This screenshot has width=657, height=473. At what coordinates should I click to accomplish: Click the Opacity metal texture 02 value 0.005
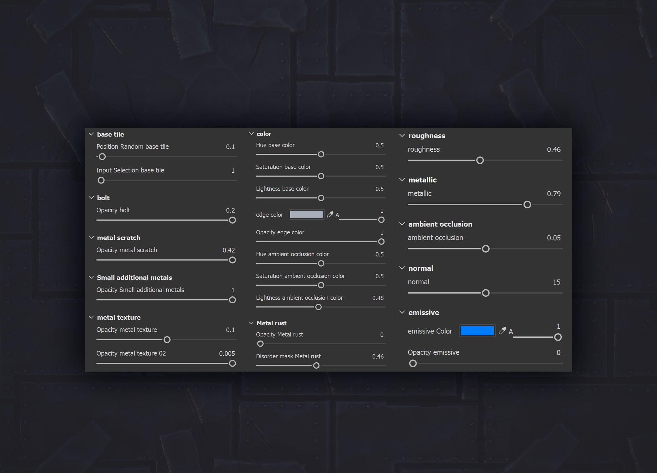227,353
